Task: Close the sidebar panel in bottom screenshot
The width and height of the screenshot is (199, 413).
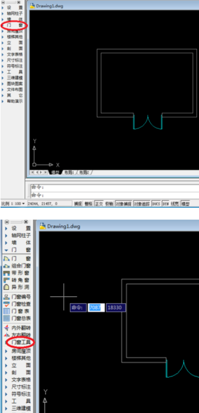Action: coord(26,222)
